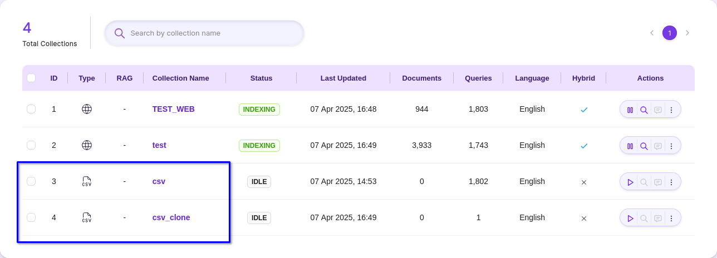Click hybrid checkmark in test row
Viewport: 717px width, 258px height.
point(584,146)
